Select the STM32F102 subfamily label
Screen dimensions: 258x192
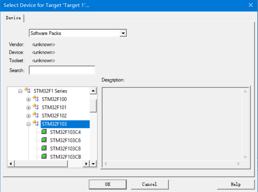click(x=54, y=116)
